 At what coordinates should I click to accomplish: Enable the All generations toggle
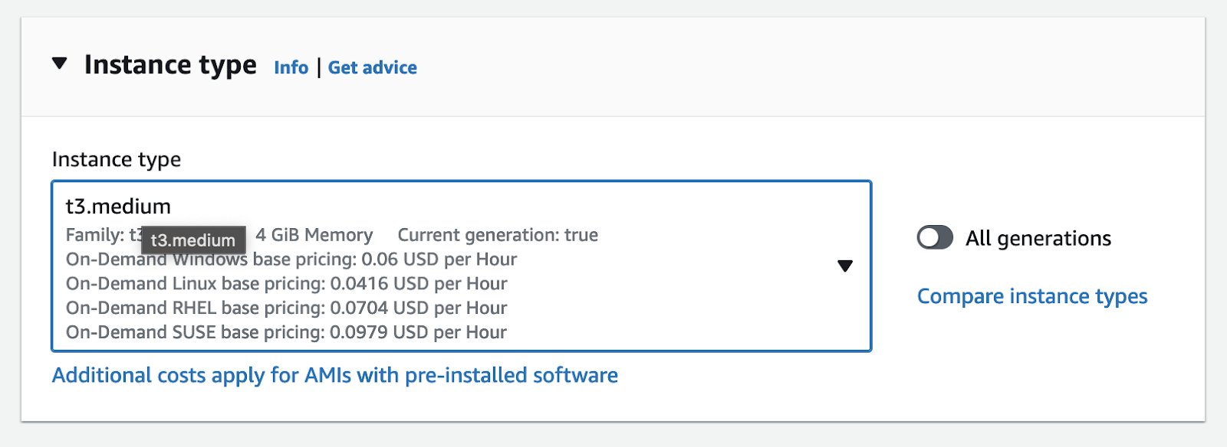click(x=935, y=238)
